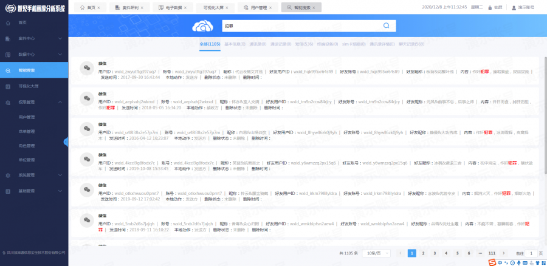Close the 案件研判 tab

[142, 8]
